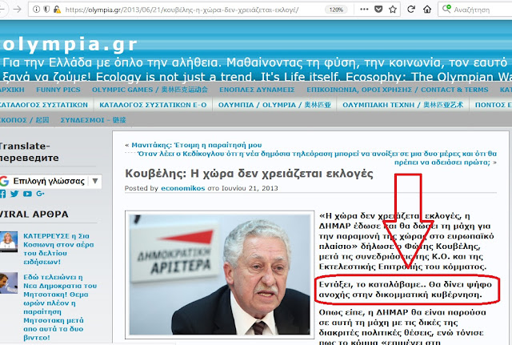Viewport: 512px width, 345px height.
Task: Open ΚΑΤΑΛΟΓΟΣ ΣΥΣΤΑΤΙΚΩΝ Ε-Ο menu item
Action: [x=153, y=105]
